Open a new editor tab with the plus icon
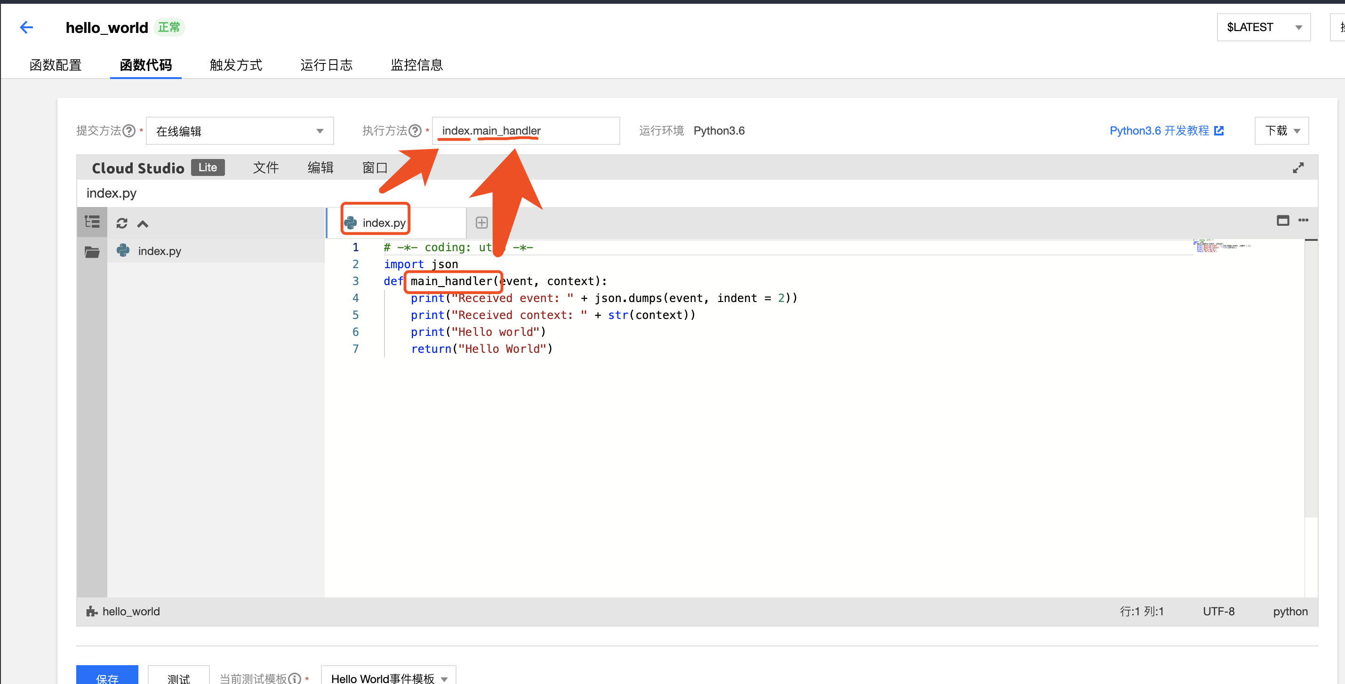Viewport: 1345px width, 684px height. [481, 222]
